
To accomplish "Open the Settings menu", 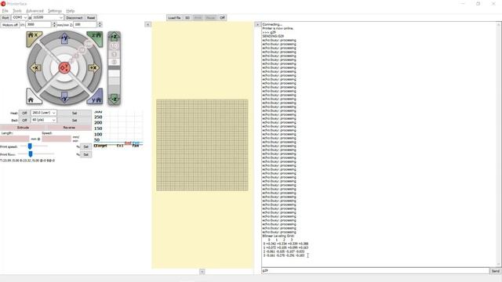I will 55,11.
